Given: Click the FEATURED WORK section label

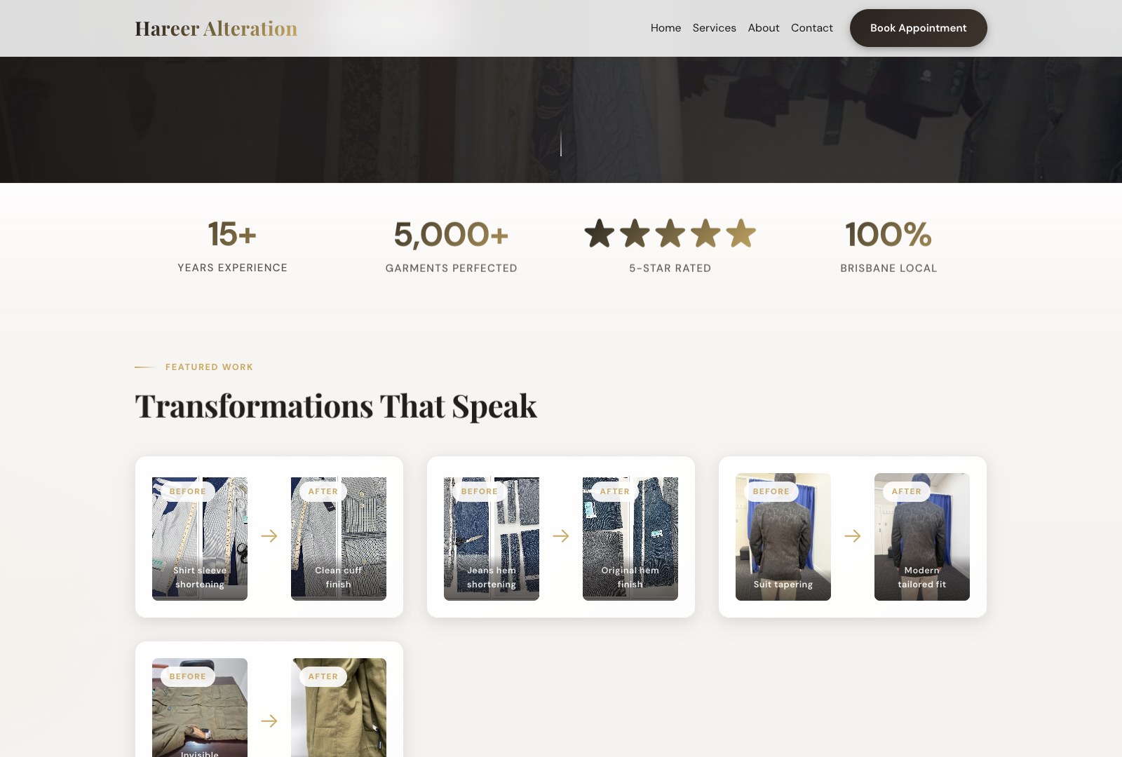Looking at the screenshot, I should point(209,367).
